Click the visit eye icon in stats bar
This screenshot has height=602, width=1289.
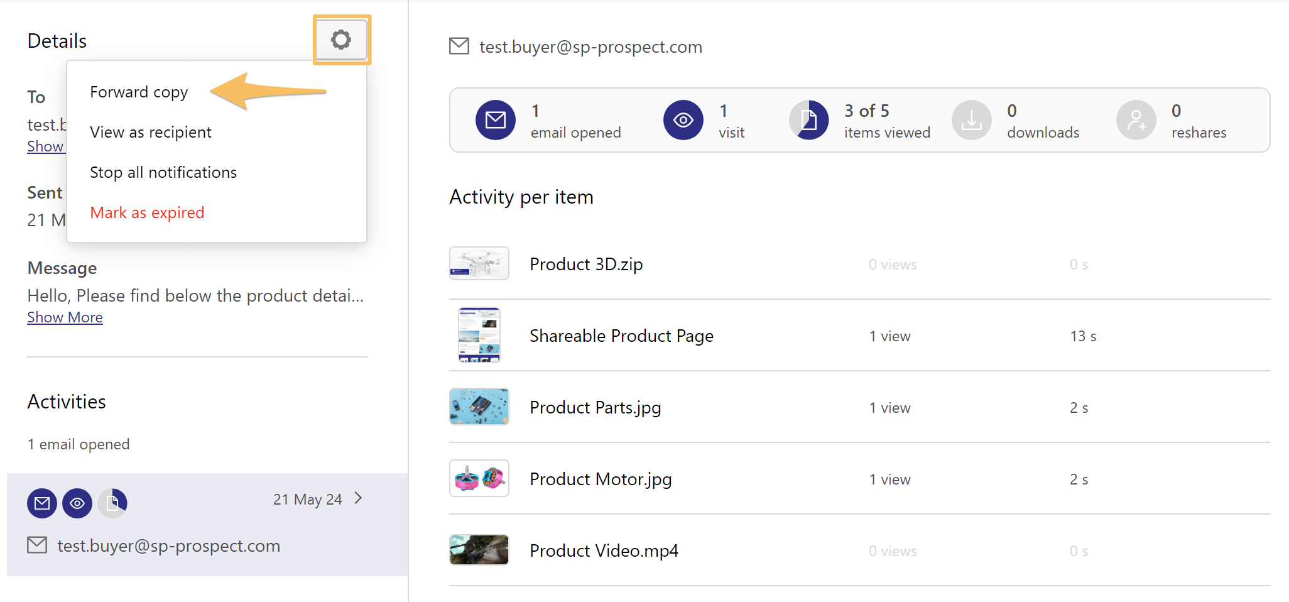click(x=683, y=120)
